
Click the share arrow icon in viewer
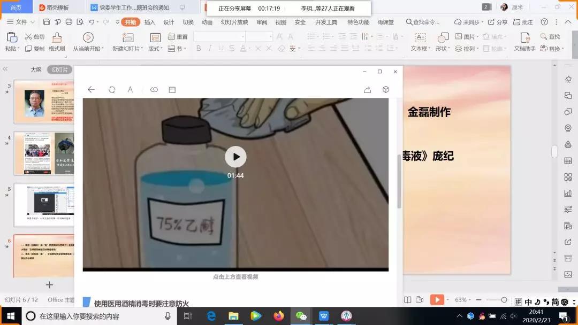pos(367,90)
